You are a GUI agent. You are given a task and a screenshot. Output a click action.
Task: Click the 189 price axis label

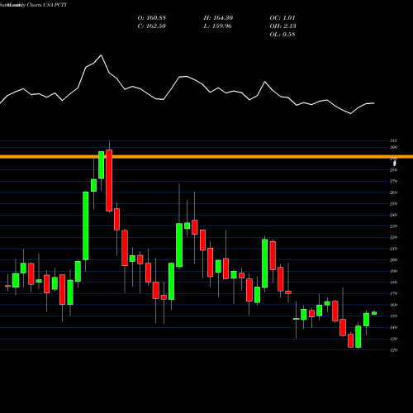(393, 282)
